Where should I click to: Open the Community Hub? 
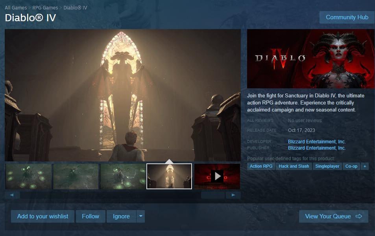[x=347, y=17]
